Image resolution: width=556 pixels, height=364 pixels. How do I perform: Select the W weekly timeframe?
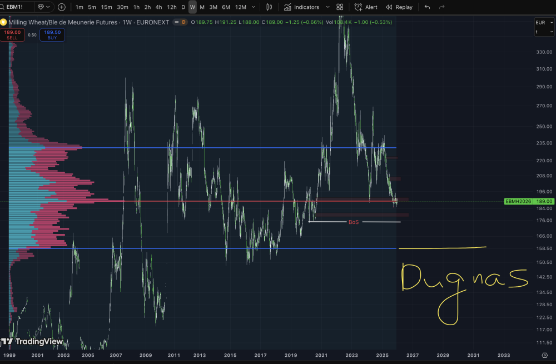coord(192,7)
